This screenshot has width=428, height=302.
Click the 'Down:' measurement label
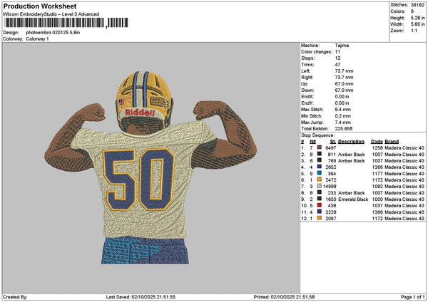[x=307, y=90]
